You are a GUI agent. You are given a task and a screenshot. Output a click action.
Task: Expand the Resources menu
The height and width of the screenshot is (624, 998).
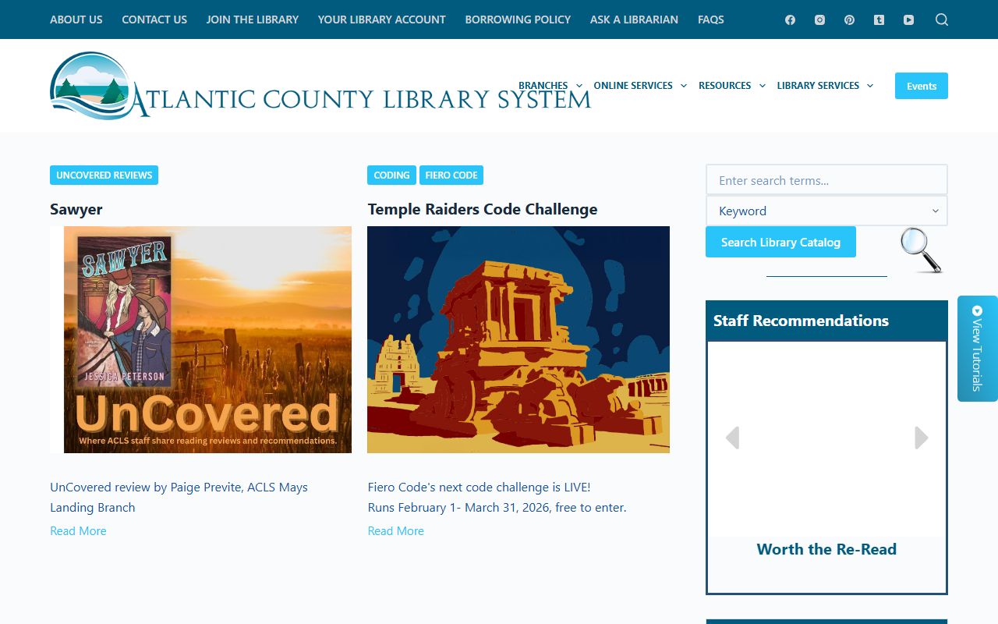pyautogui.click(x=732, y=86)
